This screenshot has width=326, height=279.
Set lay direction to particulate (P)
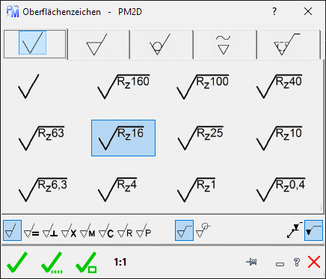pos(144,230)
